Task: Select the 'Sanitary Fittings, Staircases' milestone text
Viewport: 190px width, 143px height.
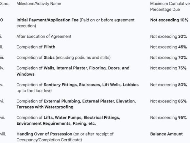Action: point(77,85)
